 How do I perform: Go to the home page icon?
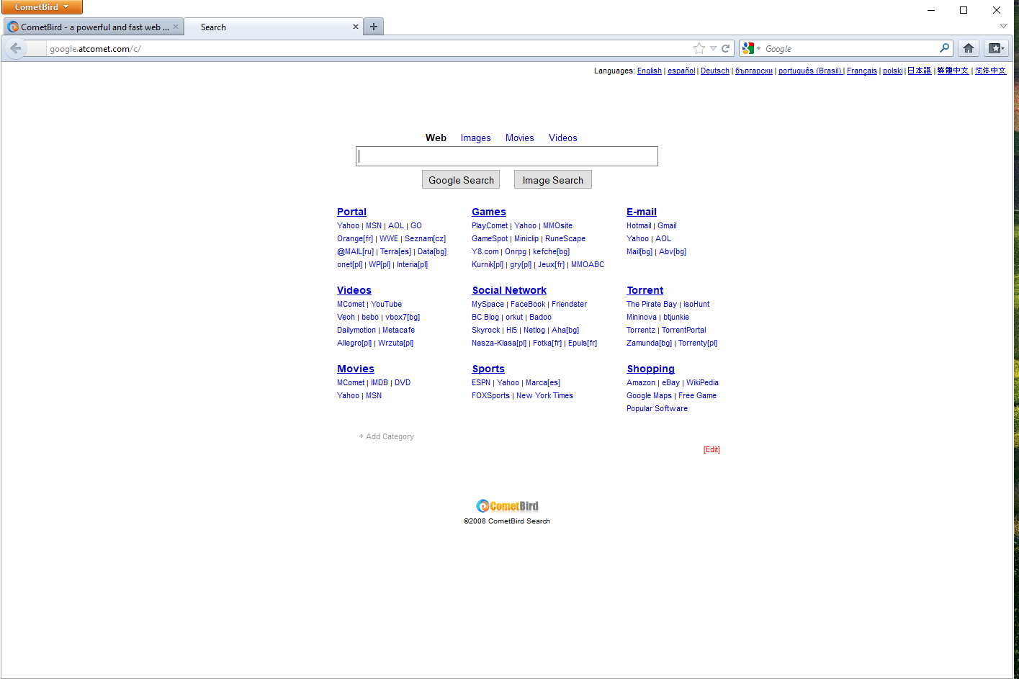969,48
